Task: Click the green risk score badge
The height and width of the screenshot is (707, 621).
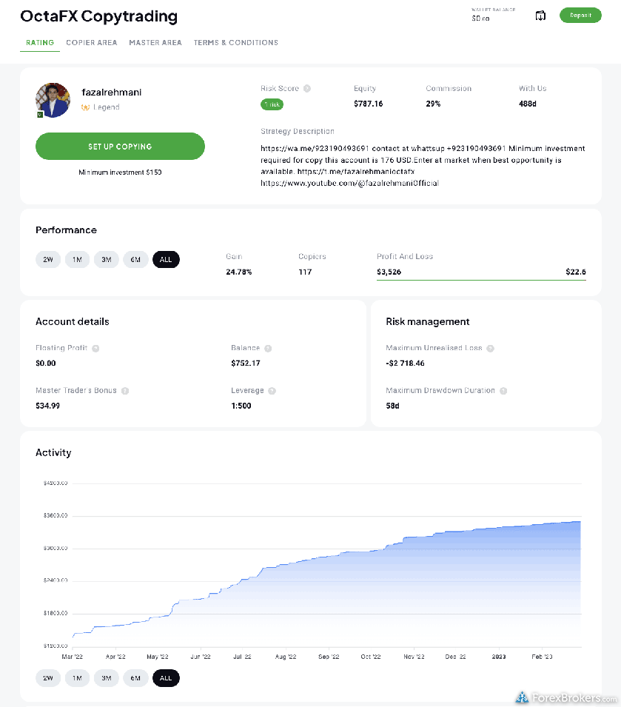Action: point(272,104)
